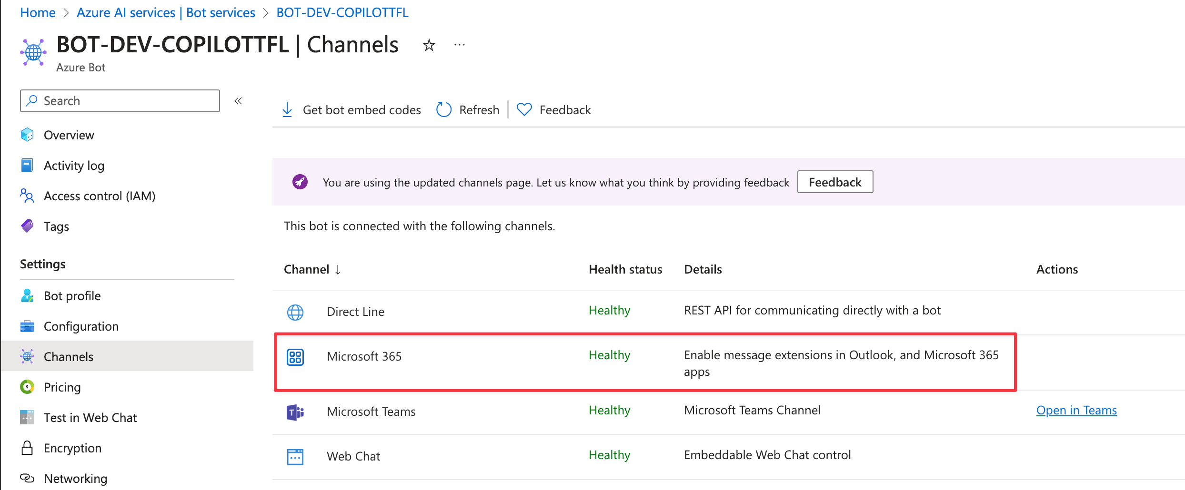Click "Microsoft Teams Channel" details text
Viewport: 1185px width, 490px height.
coord(752,410)
